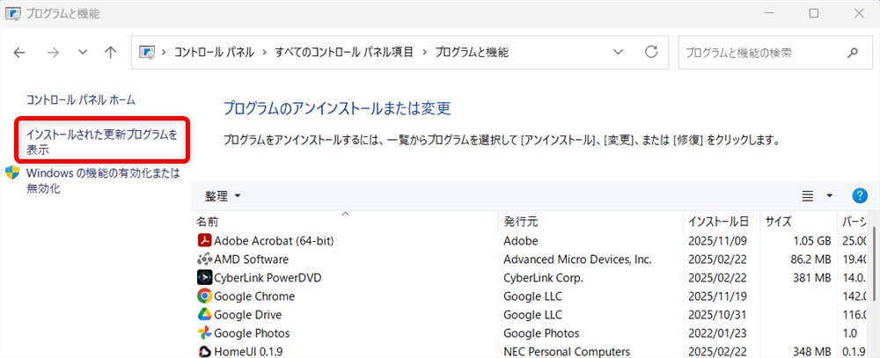Select the CyberLink PowerDVD icon
Viewport: 880px width, 358px height.
click(204, 278)
